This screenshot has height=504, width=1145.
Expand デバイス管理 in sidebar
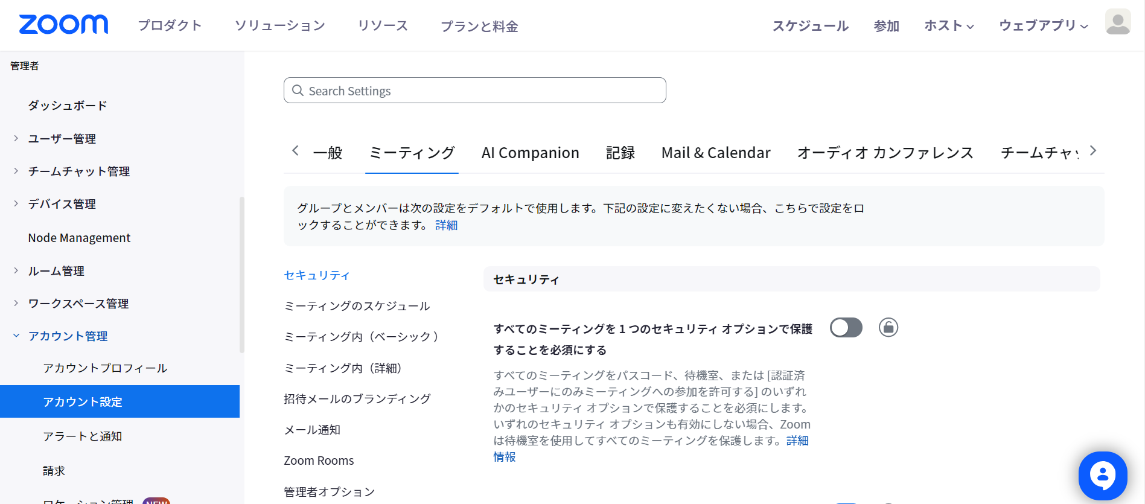point(16,203)
